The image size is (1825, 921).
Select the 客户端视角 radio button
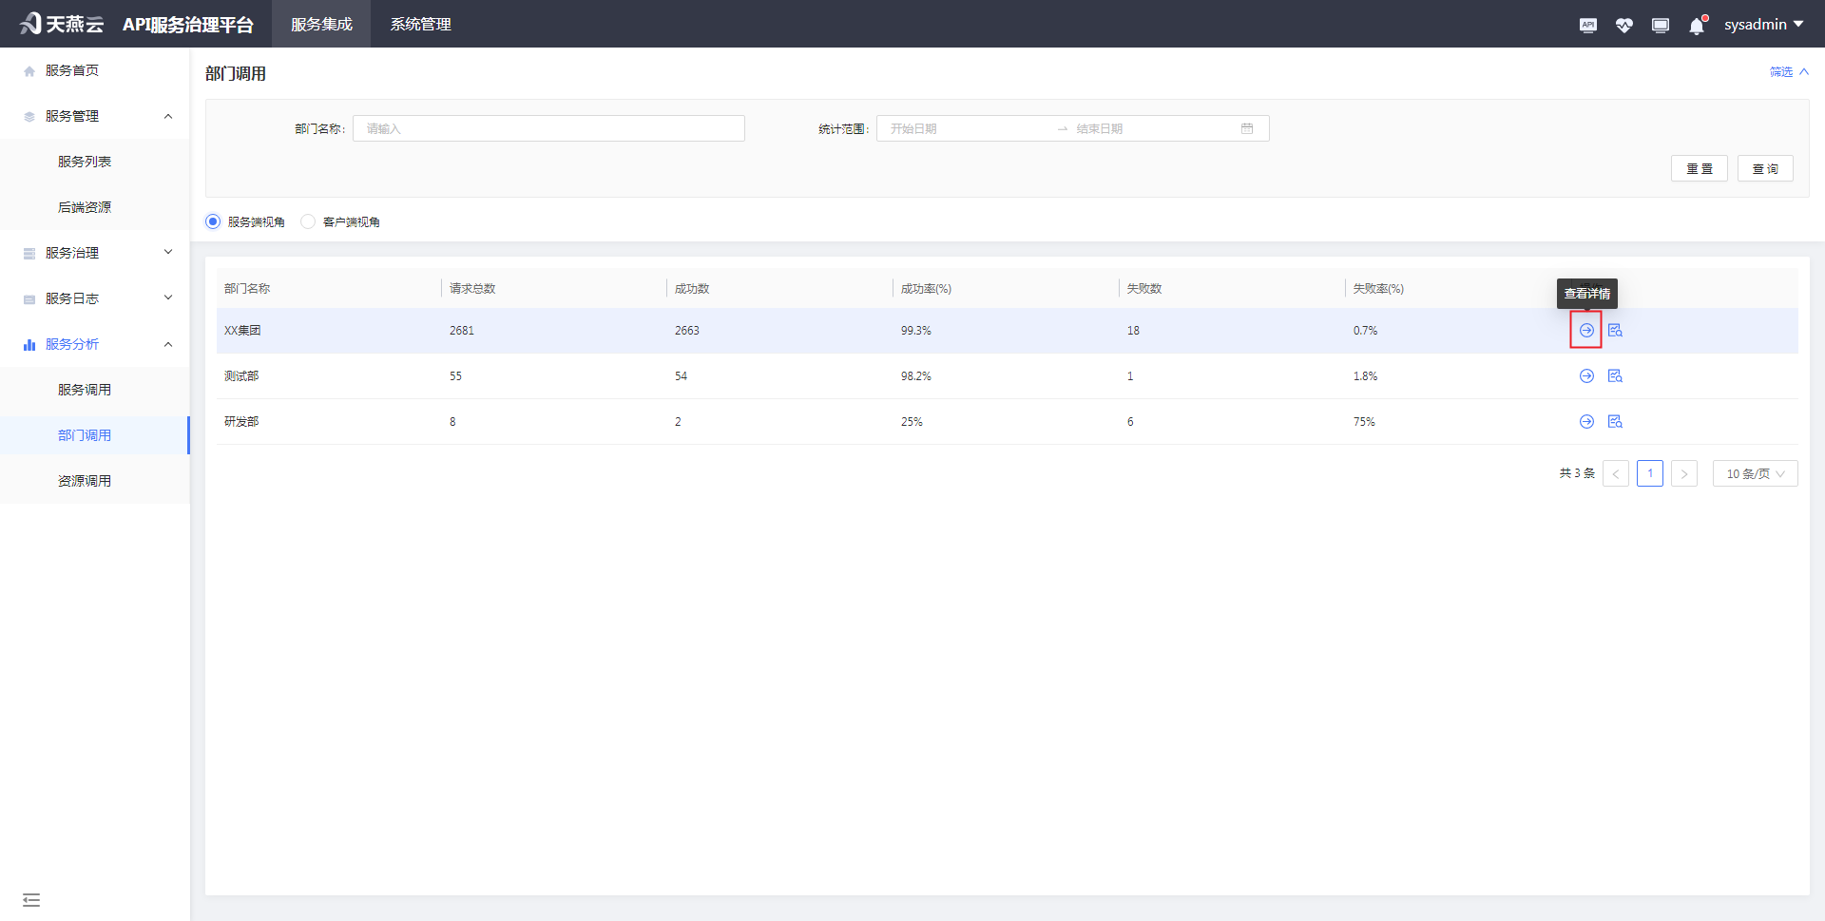[308, 221]
